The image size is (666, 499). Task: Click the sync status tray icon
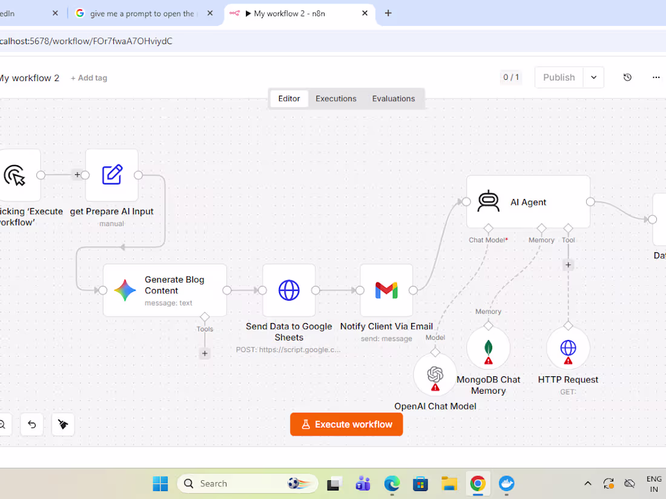(x=608, y=483)
